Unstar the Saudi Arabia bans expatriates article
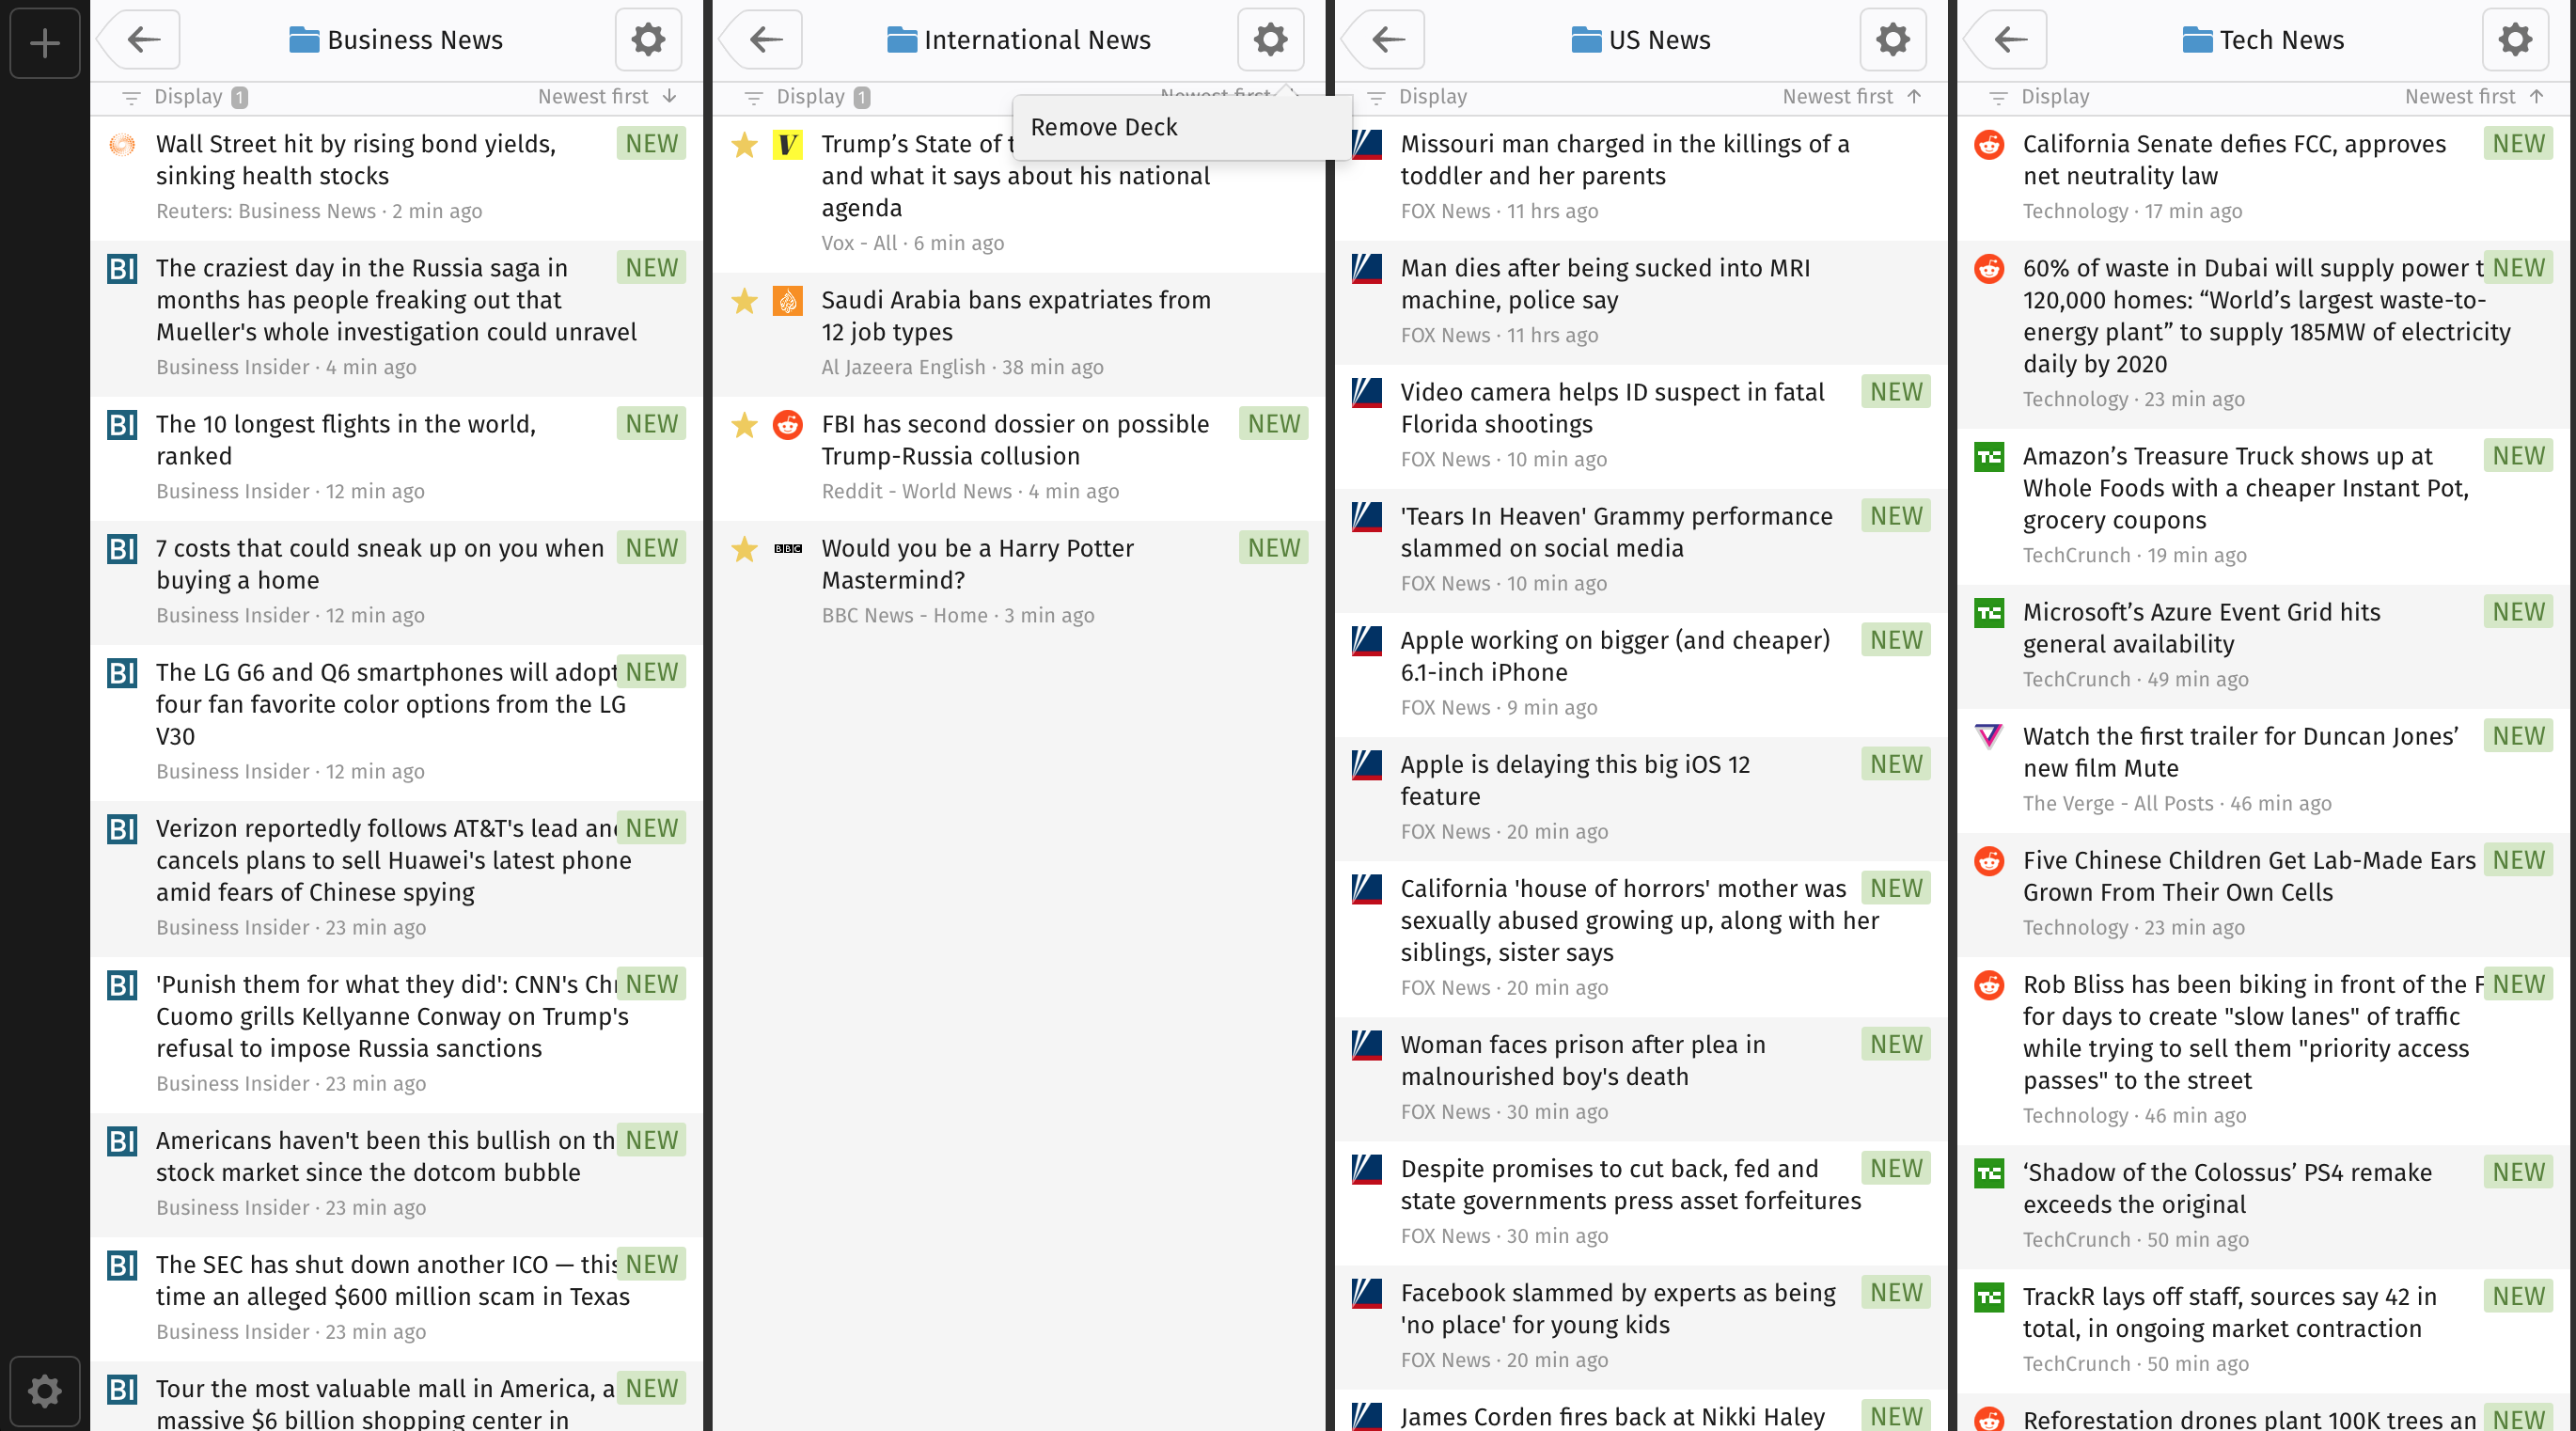Viewport: 2576px width, 1431px height. [x=744, y=300]
